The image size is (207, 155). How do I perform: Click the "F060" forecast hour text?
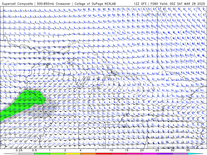[154, 4]
